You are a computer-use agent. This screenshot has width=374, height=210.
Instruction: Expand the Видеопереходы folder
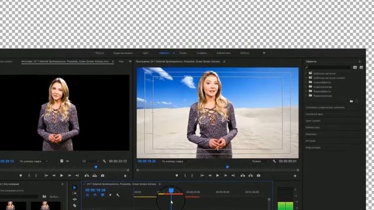point(306,96)
